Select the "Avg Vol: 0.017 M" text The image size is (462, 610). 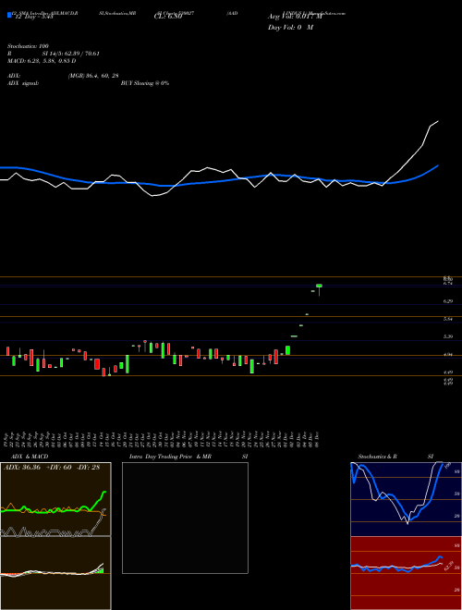295,17
